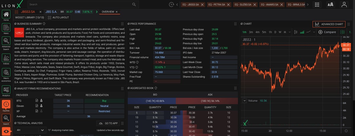Open the history clock icon
The width and height of the screenshot is (355, 136).
tap(172, 5)
